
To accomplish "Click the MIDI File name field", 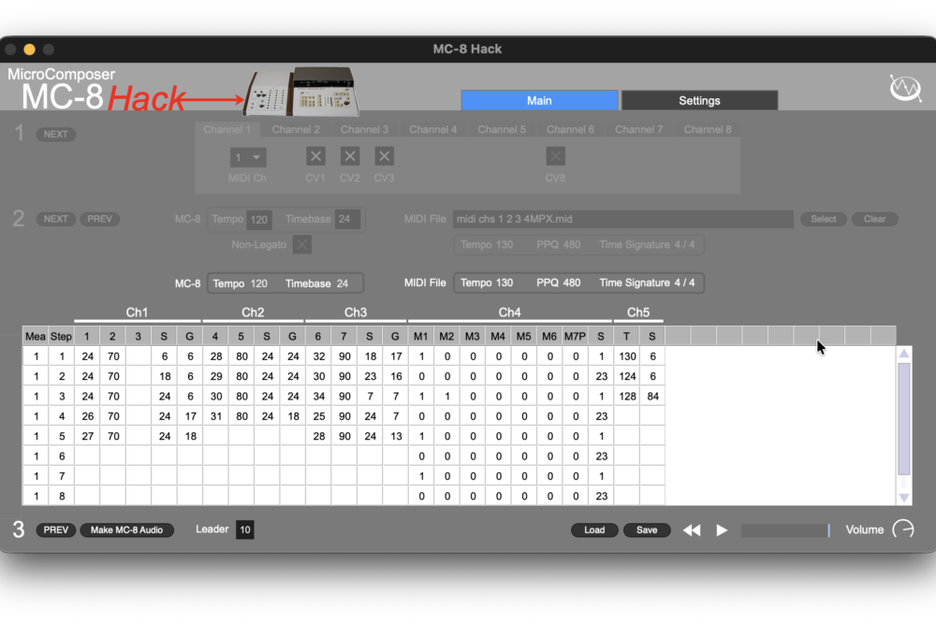I will (x=622, y=219).
